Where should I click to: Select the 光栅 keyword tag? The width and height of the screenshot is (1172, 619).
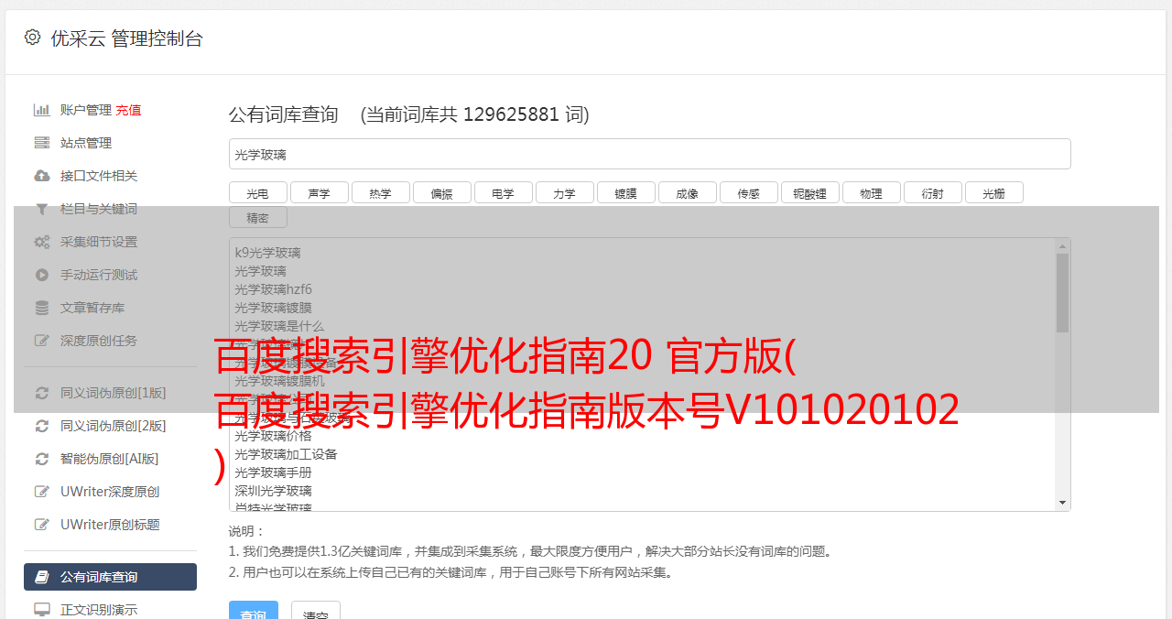click(x=993, y=192)
